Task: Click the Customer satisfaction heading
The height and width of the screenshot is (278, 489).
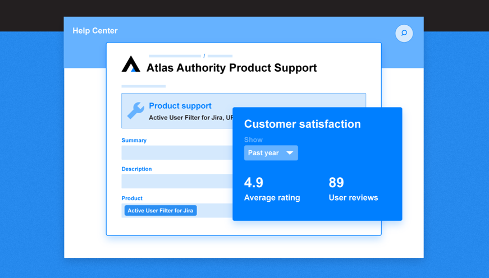Action: [302, 124]
